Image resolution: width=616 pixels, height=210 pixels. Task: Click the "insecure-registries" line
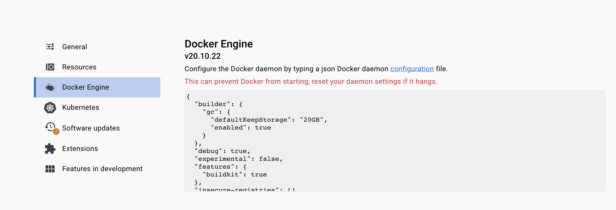(247, 189)
